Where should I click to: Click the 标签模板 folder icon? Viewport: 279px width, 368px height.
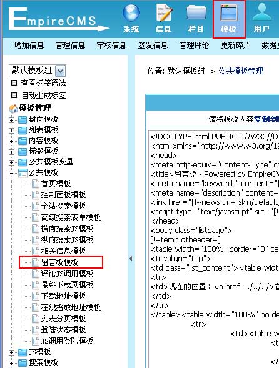[x=23, y=152]
